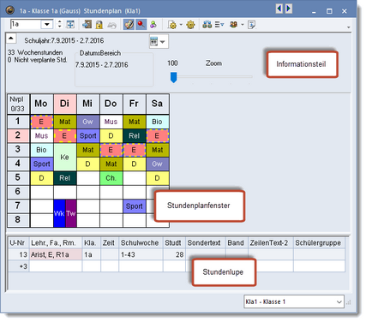Select the Mo day column header
366x322 pixels.
(41, 104)
